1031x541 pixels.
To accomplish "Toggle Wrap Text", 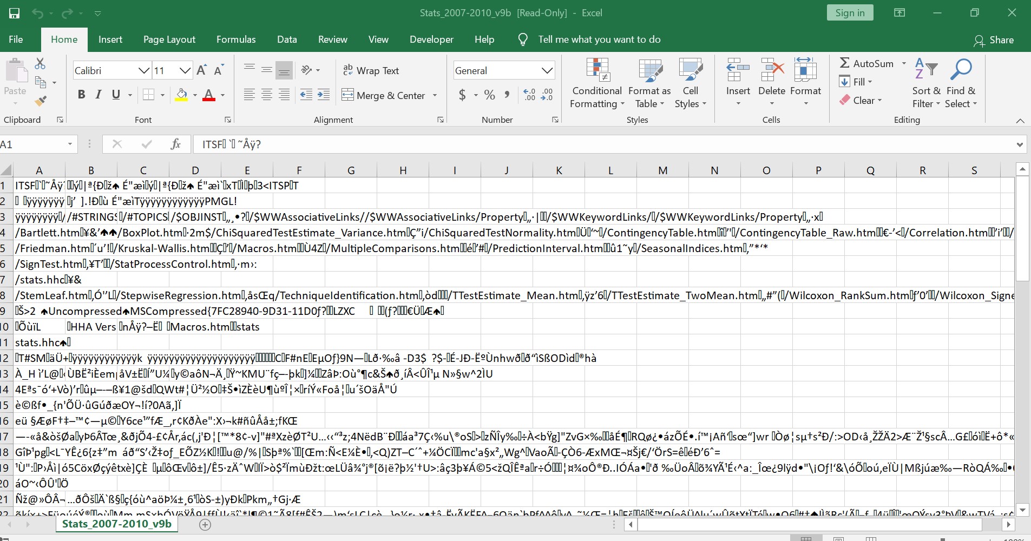I will click(x=371, y=70).
